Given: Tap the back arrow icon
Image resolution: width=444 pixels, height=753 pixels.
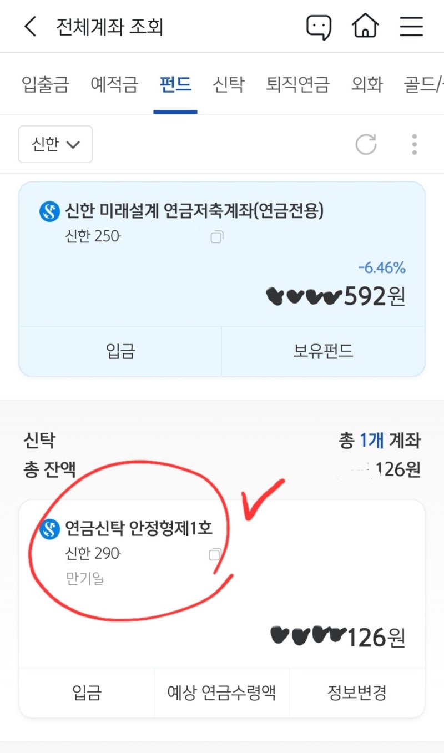Looking at the screenshot, I should [31, 27].
